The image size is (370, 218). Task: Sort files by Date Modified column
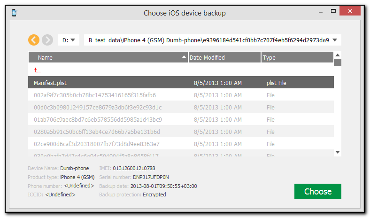point(224,57)
